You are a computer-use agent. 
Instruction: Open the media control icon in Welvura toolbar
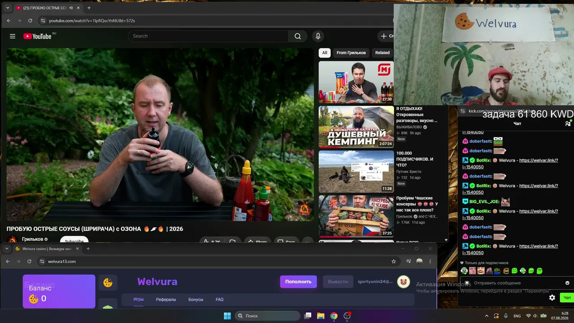[409, 262]
